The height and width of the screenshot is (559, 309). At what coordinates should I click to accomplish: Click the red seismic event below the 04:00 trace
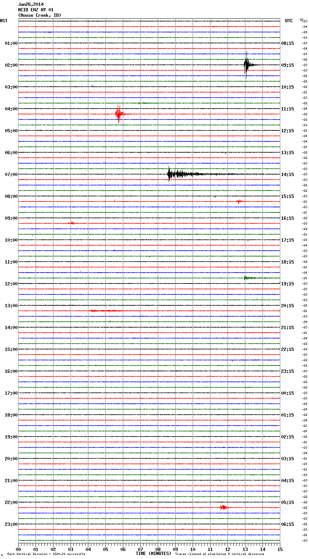click(119, 114)
